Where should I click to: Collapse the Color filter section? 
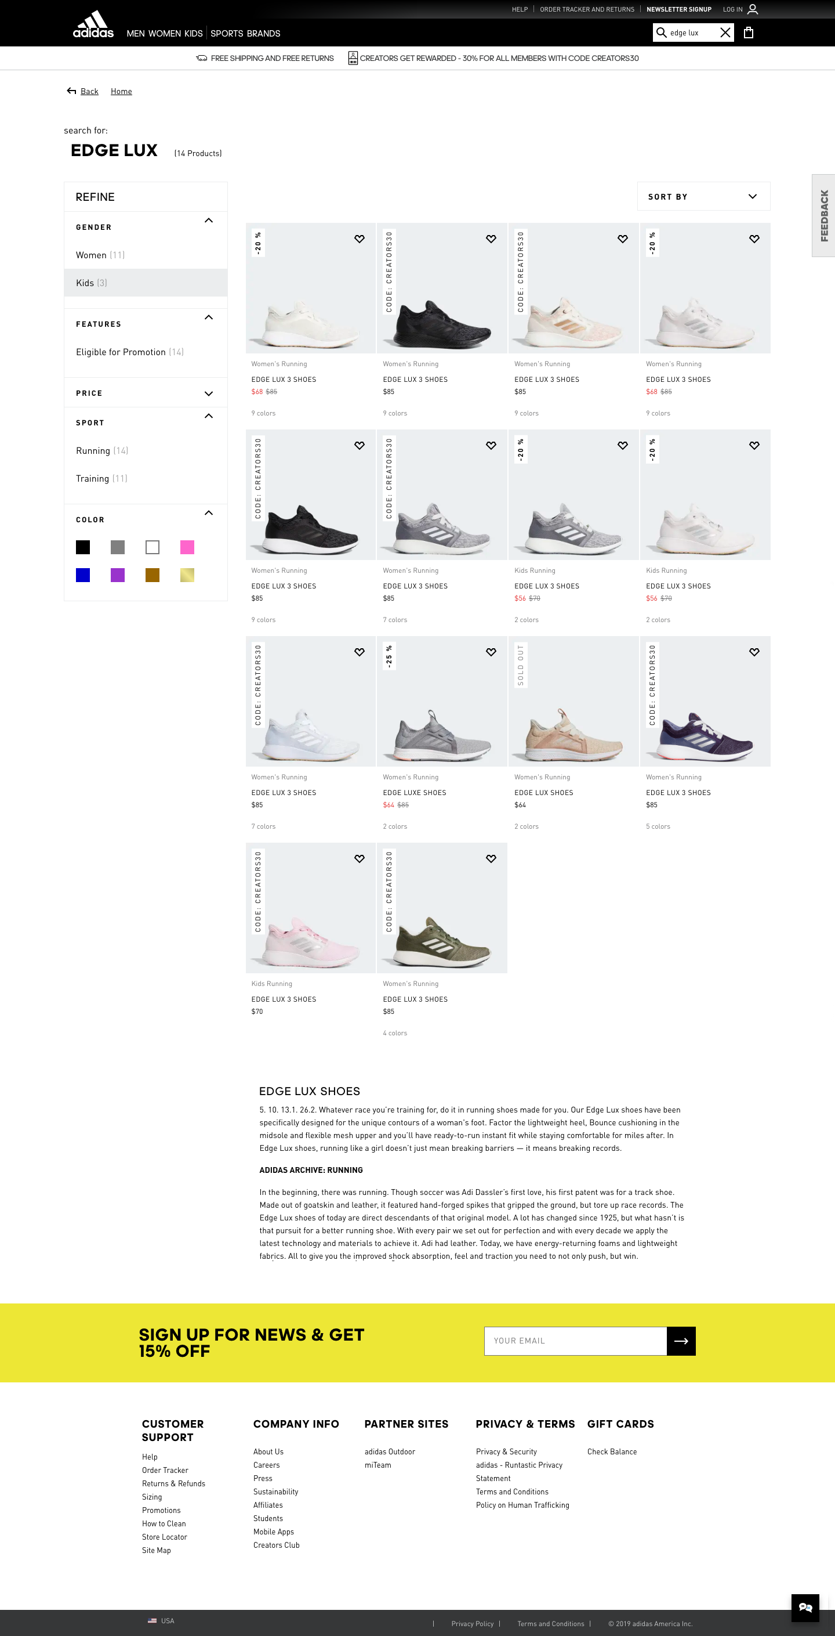[208, 512]
